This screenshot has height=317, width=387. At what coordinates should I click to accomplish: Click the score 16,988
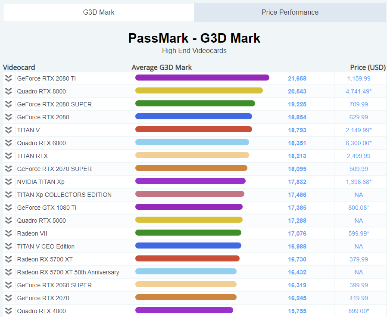[x=297, y=246]
